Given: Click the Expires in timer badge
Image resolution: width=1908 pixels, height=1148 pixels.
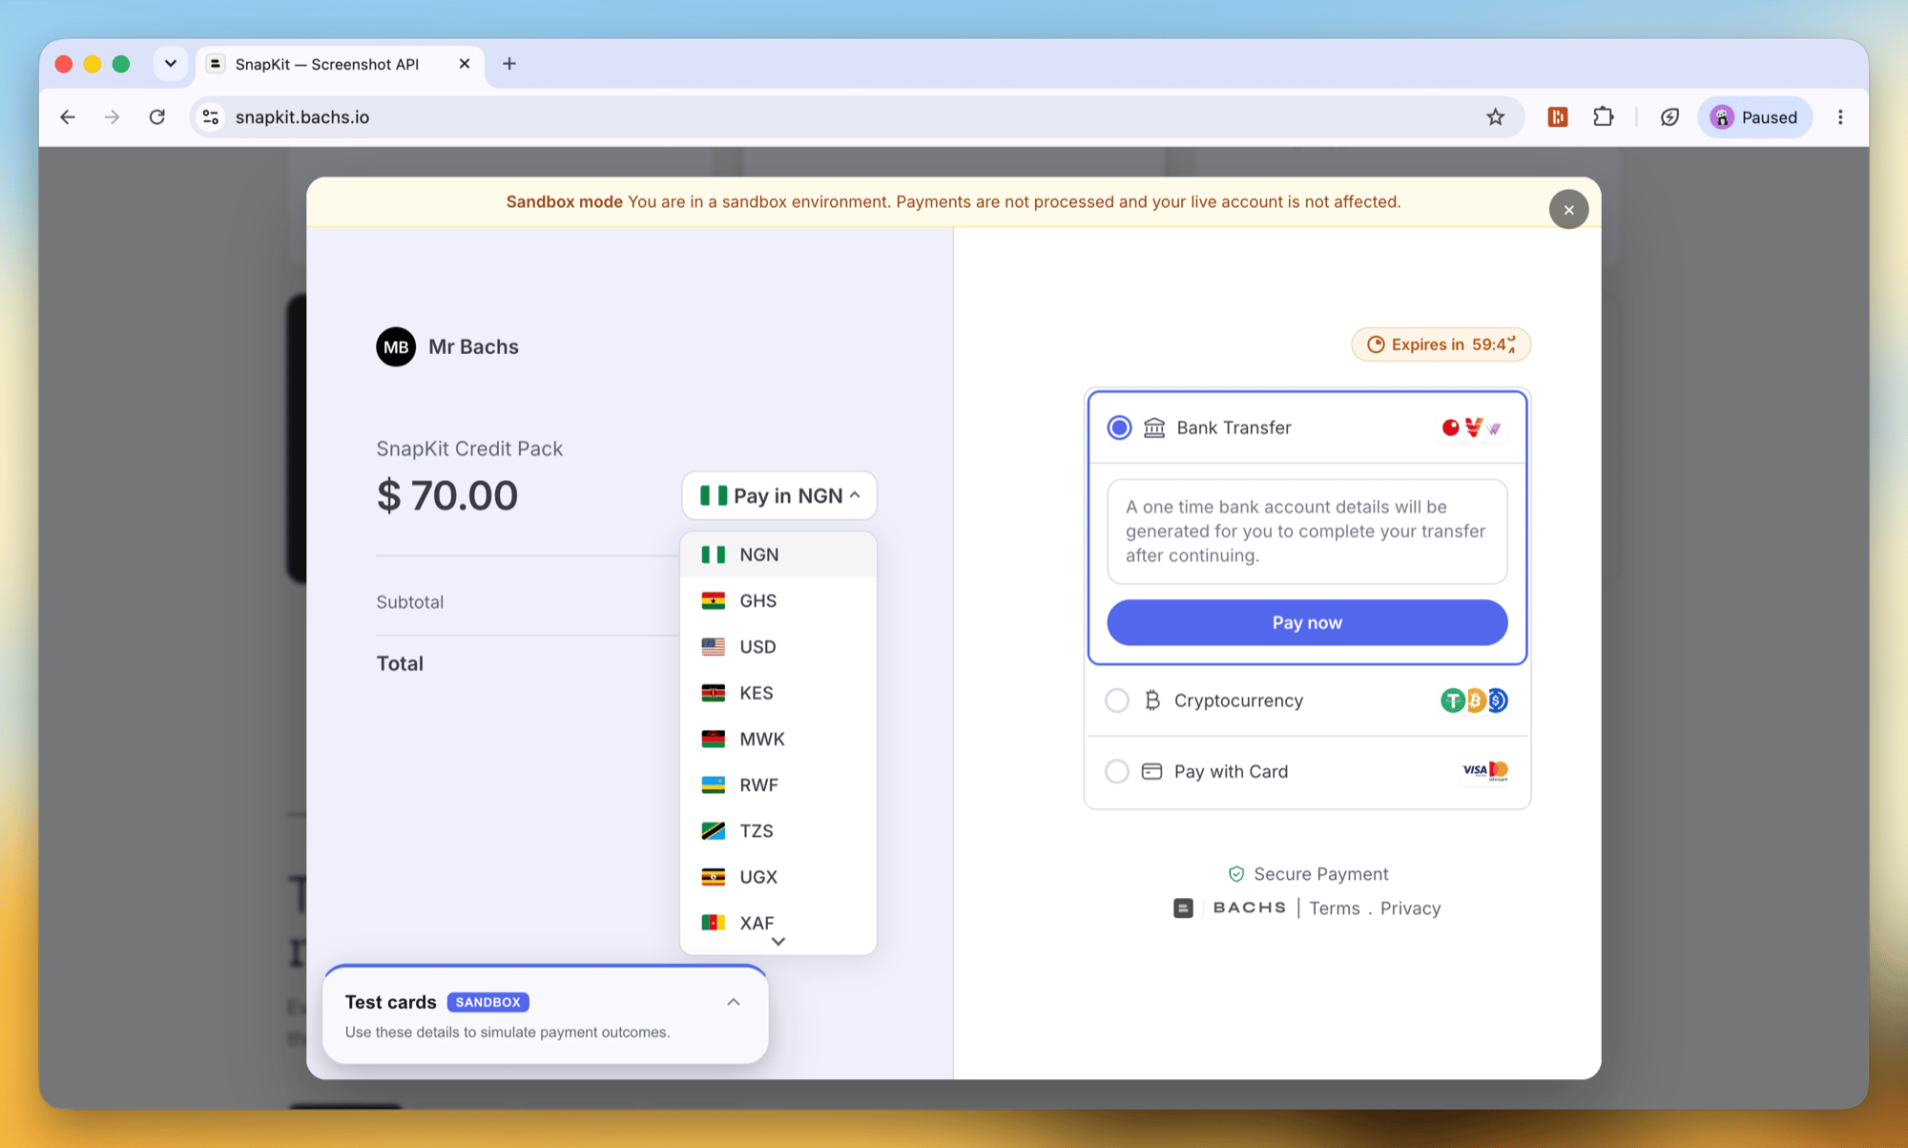Looking at the screenshot, I should click(x=1441, y=344).
